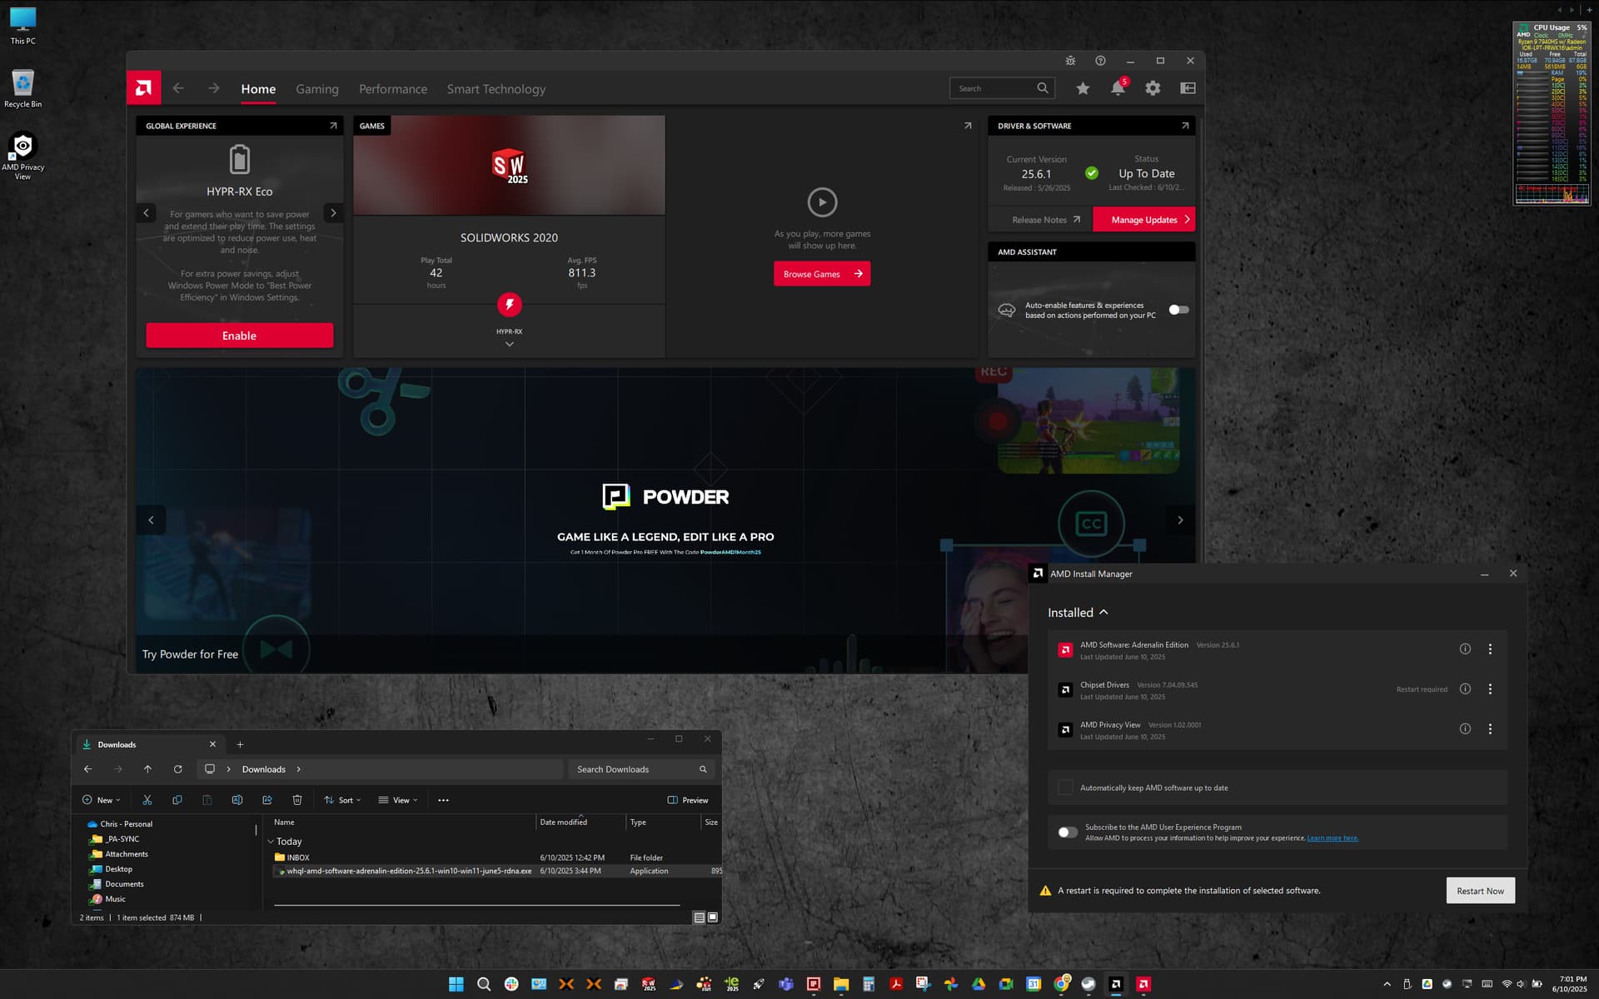
Task: Share selected file in Downloads toolbar
Action: point(267,800)
